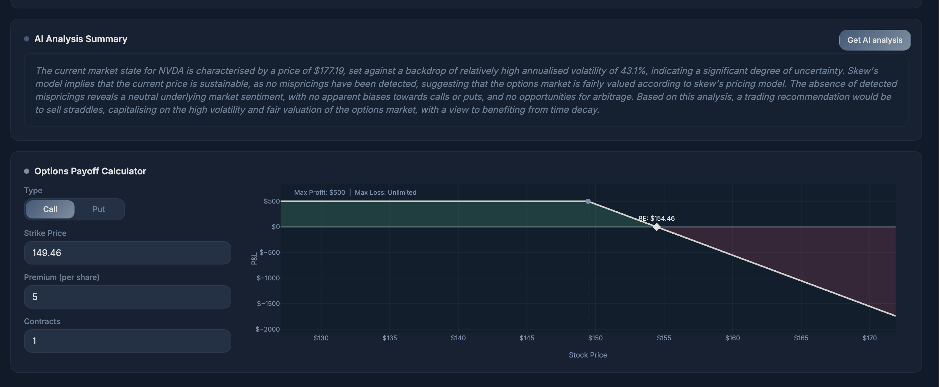Click the breakeven diamond marker on chart

[x=656, y=227]
